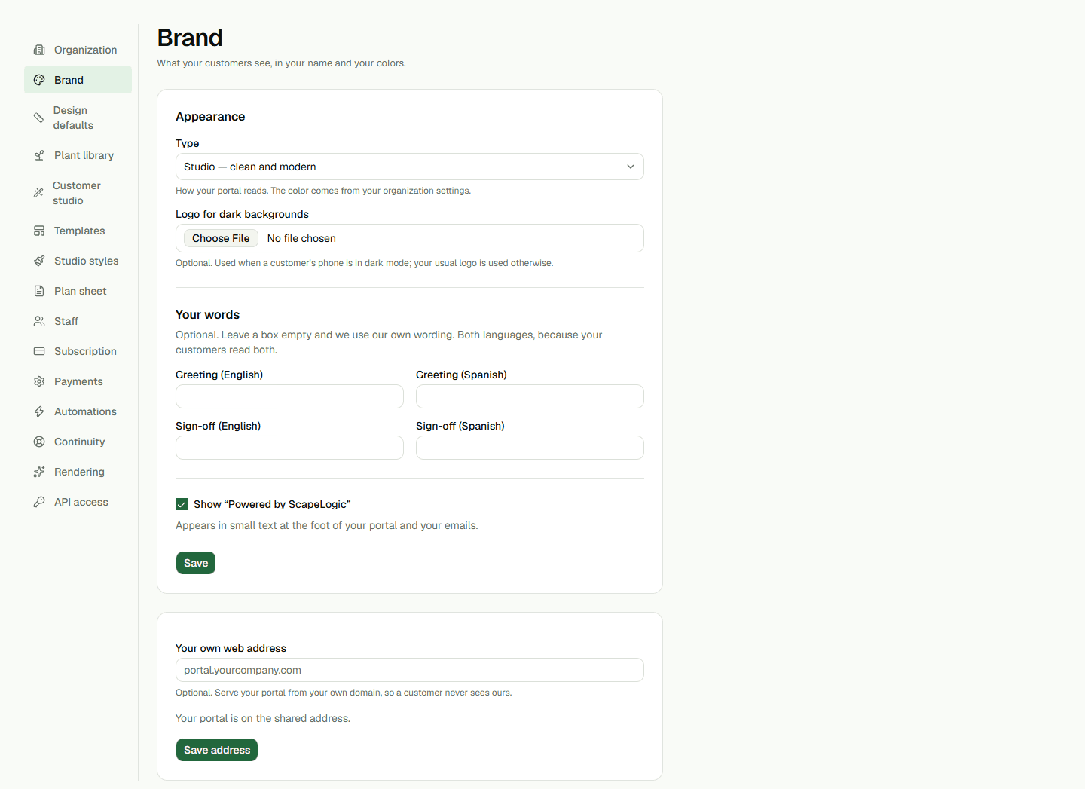Click the Studio styles brush icon
The image size is (1085, 789).
coord(39,261)
